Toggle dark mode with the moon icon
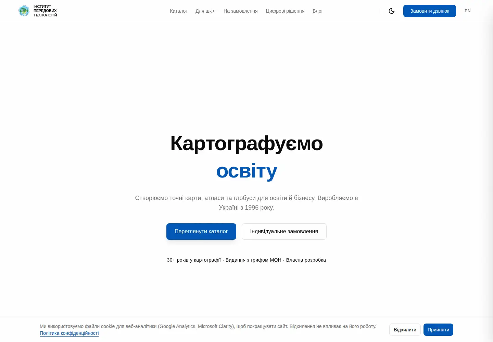Viewport: 493px width, 342px height. tap(392, 11)
